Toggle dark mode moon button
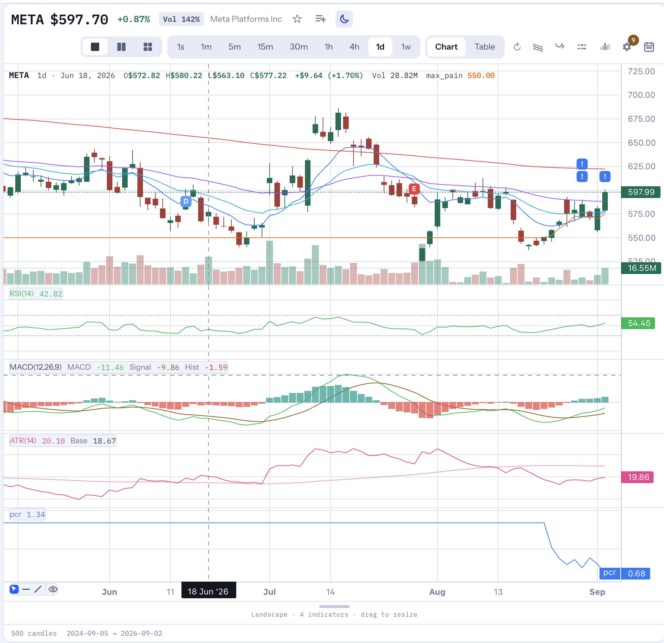 pyautogui.click(x=344, y=19)
